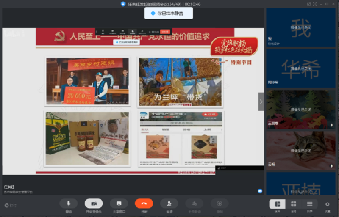Click the microphone icon on 王丽娜's tile
The image size is (339, 217).
click(x=332, y=125)
